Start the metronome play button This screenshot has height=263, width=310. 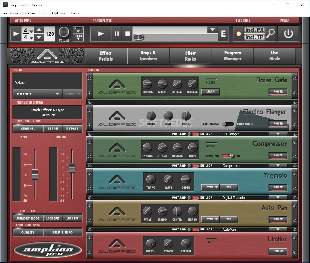16,33
